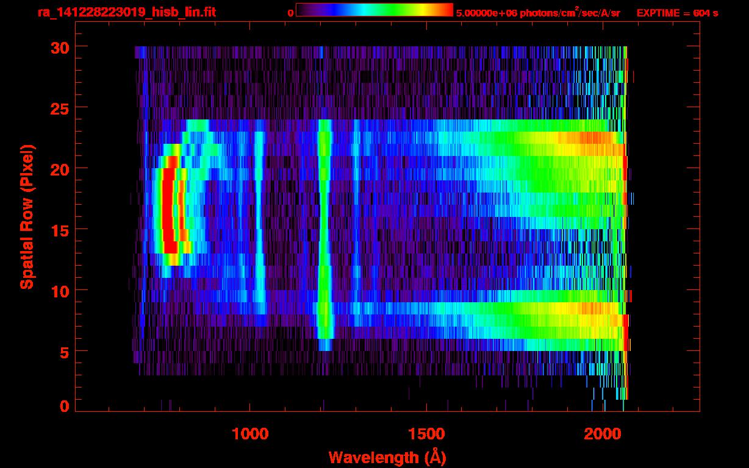Click the bright red emission feature near 800 Å
The image size is (749, 468).
tap(170, 205)
